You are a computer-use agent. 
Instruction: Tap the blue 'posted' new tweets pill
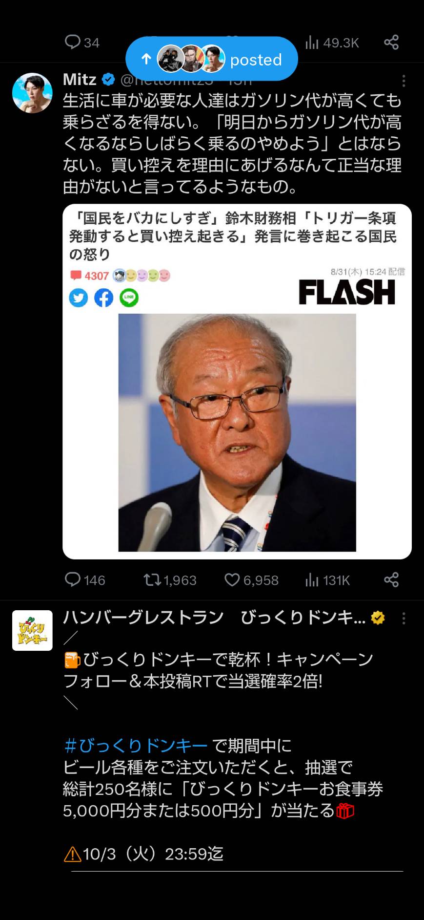point(211,59)
